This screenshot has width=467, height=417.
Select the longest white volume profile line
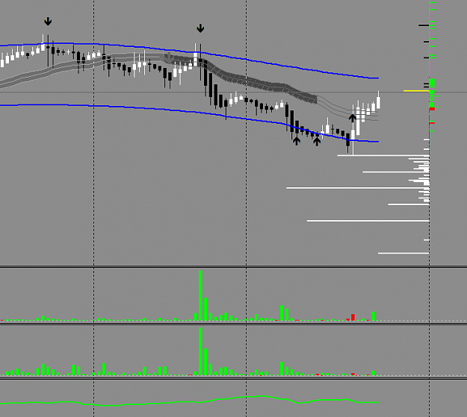pyautogui.click(x=358, y=188)
